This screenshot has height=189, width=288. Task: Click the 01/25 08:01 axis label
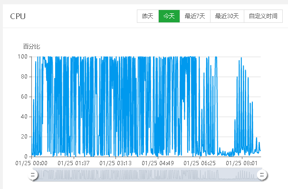coord(242,163)
